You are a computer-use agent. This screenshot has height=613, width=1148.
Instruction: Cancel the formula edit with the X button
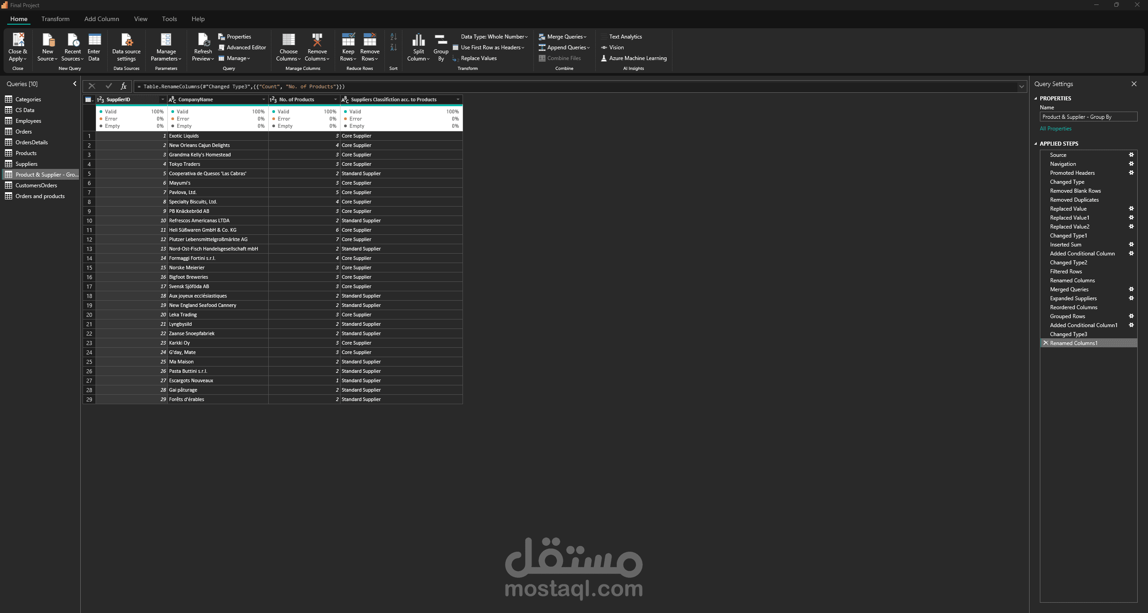(x=92, y=86)
